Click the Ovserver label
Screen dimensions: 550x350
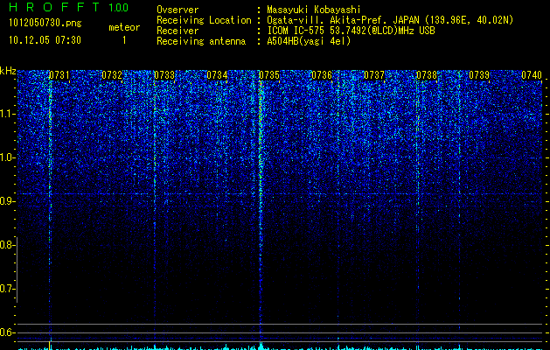pos(178,10)
